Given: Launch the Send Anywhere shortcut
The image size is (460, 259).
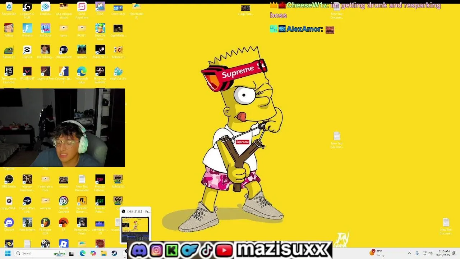Looking at the screenshot, I should click(x=82, y=10).
